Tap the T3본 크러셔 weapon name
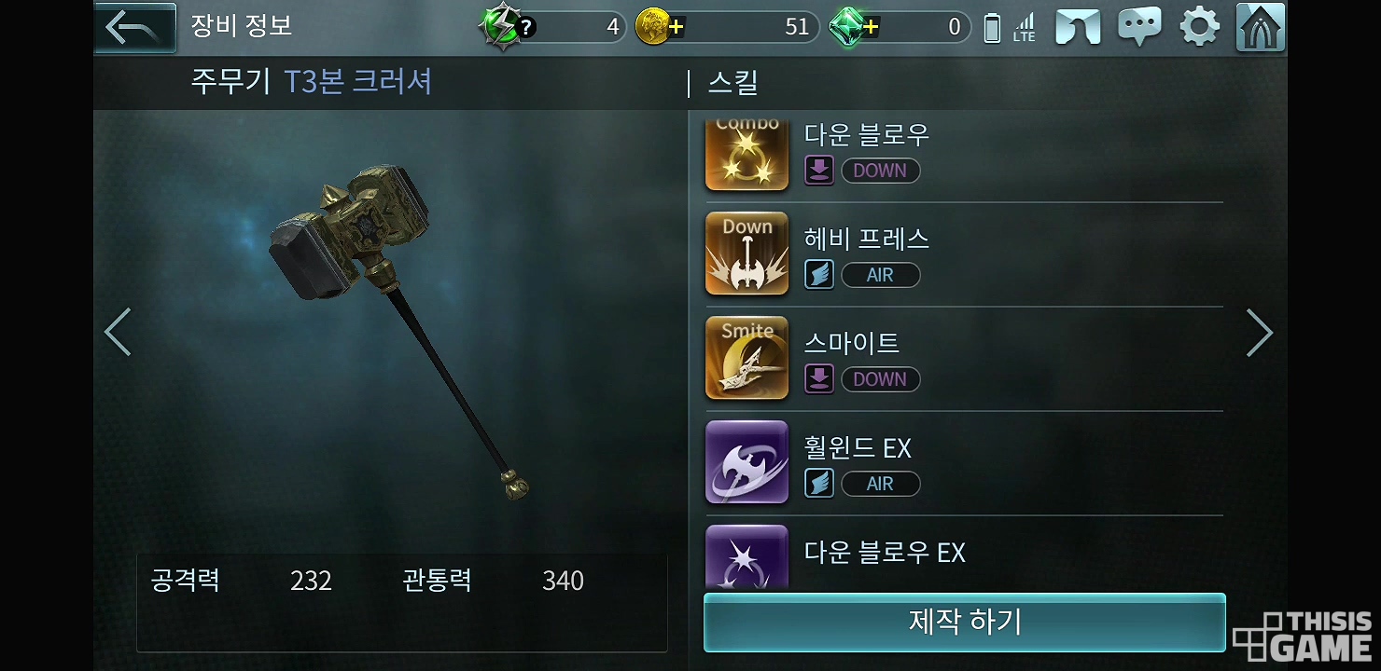This screenshot has width=1381, height=671. click(357, 82)
